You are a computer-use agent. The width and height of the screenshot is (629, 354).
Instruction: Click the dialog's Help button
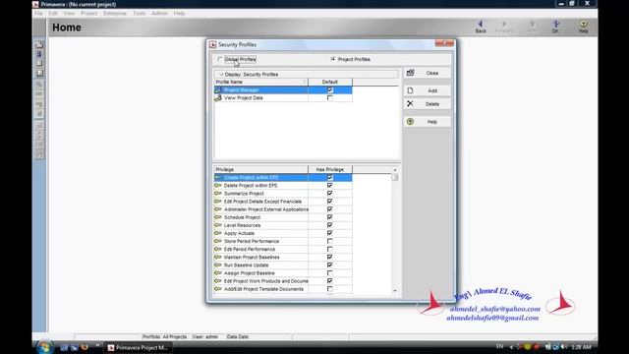click(x=428, y=122)
